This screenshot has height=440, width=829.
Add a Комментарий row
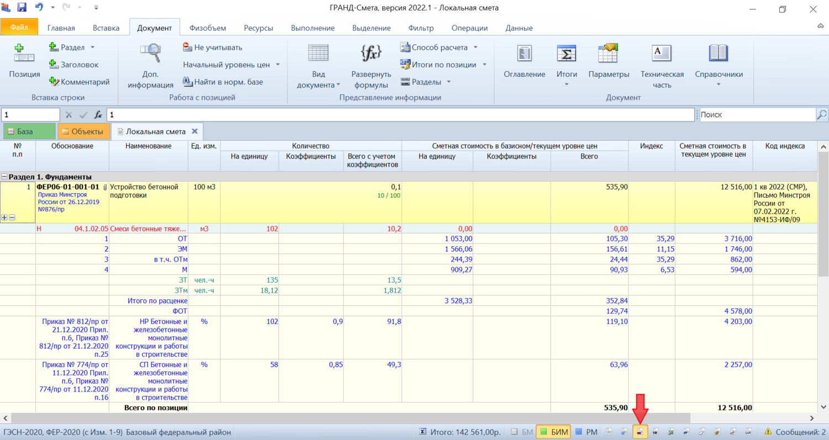(x=79, y=82)
